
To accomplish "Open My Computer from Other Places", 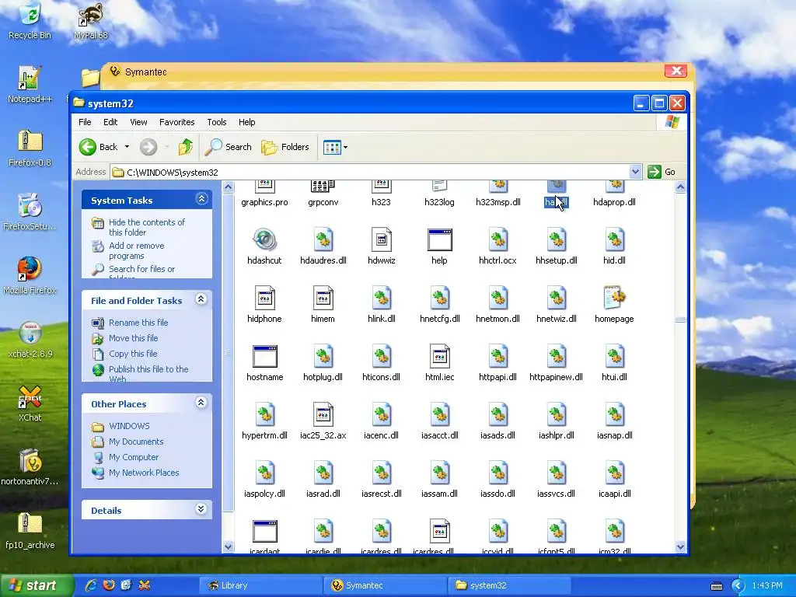I will [x=134, y=457].
